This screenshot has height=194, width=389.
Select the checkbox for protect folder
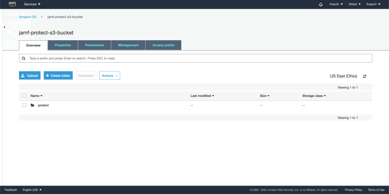pyautogui.click(x=24, y=105)
